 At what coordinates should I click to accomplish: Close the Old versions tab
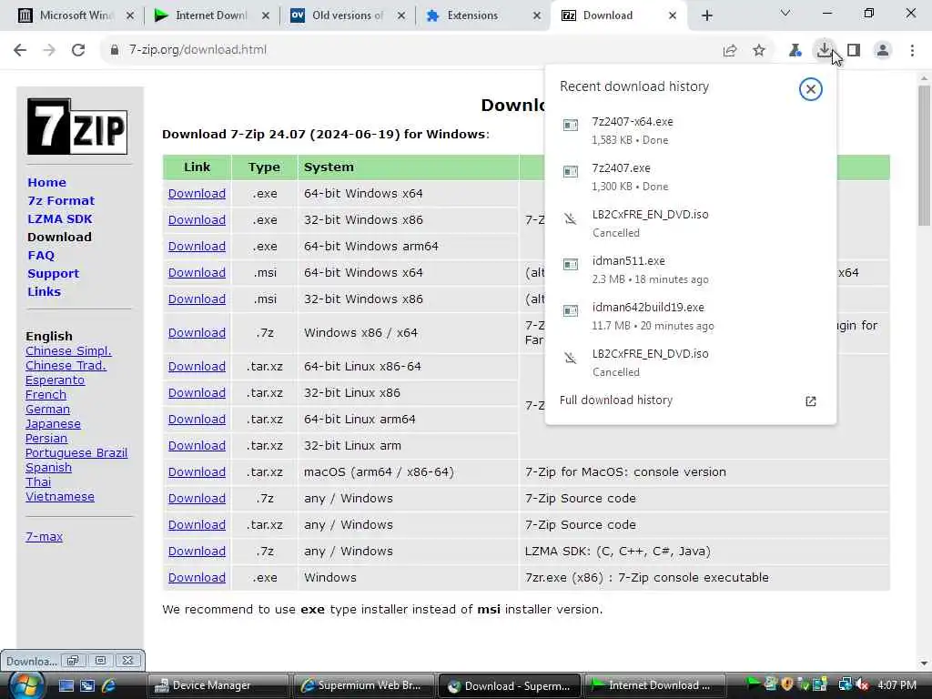click(x=401, y=15)
